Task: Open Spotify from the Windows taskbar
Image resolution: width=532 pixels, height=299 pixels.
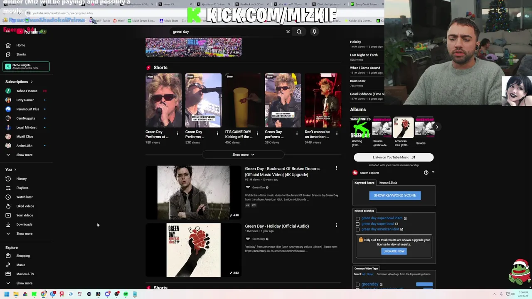Action: pyautogui.click(x=126, y=294)
